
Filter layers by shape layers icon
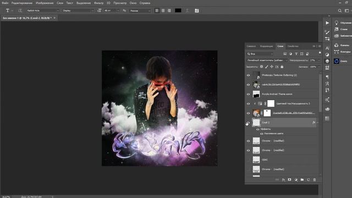(302, 54)
